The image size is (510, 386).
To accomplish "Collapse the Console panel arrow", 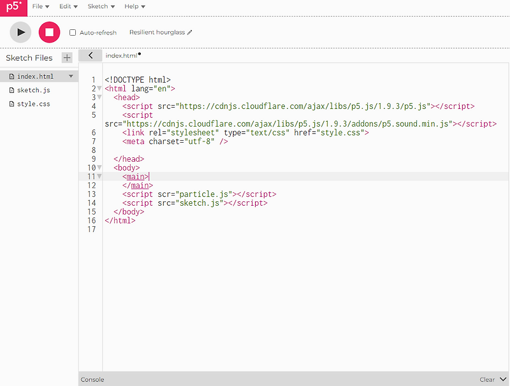I will (503, 379).
